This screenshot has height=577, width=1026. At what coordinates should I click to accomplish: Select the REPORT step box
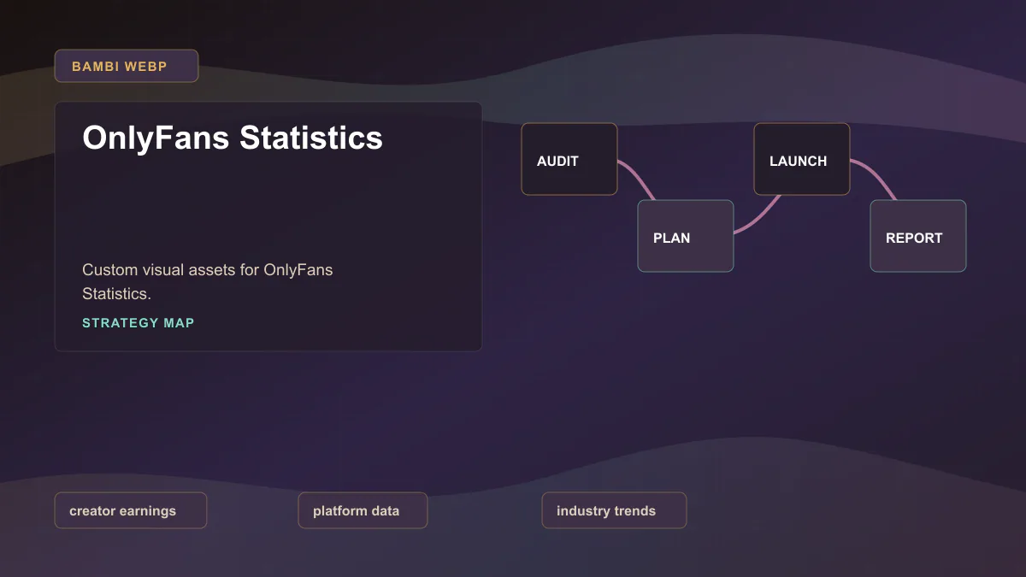(918, 236)
